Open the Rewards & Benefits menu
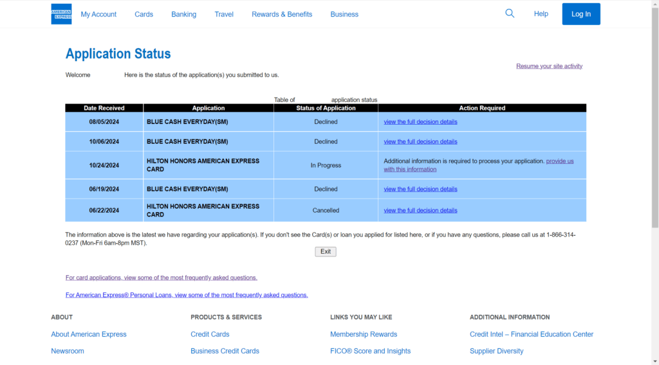 point(282,14)
